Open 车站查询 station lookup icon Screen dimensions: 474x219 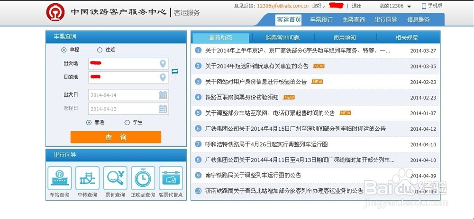[x=60, y=178]
